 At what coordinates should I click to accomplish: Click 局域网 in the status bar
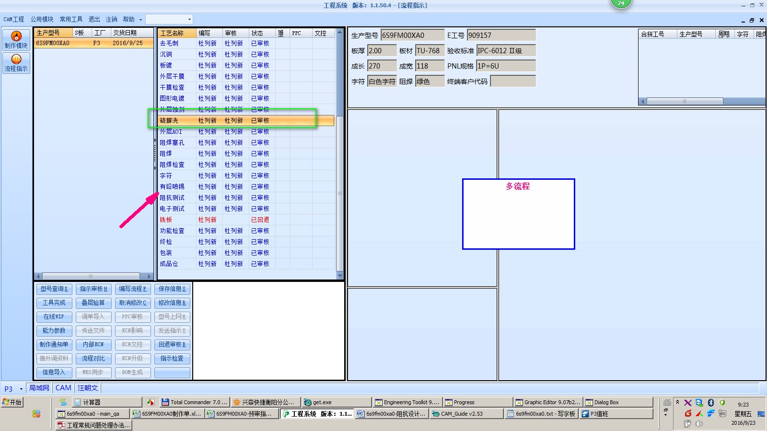(x=39, y=388)
